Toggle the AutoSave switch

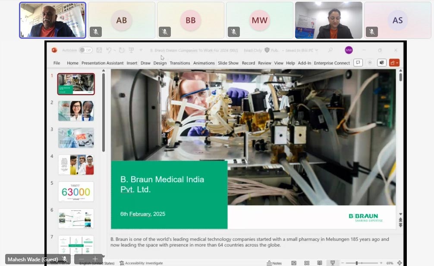[85, 50]
